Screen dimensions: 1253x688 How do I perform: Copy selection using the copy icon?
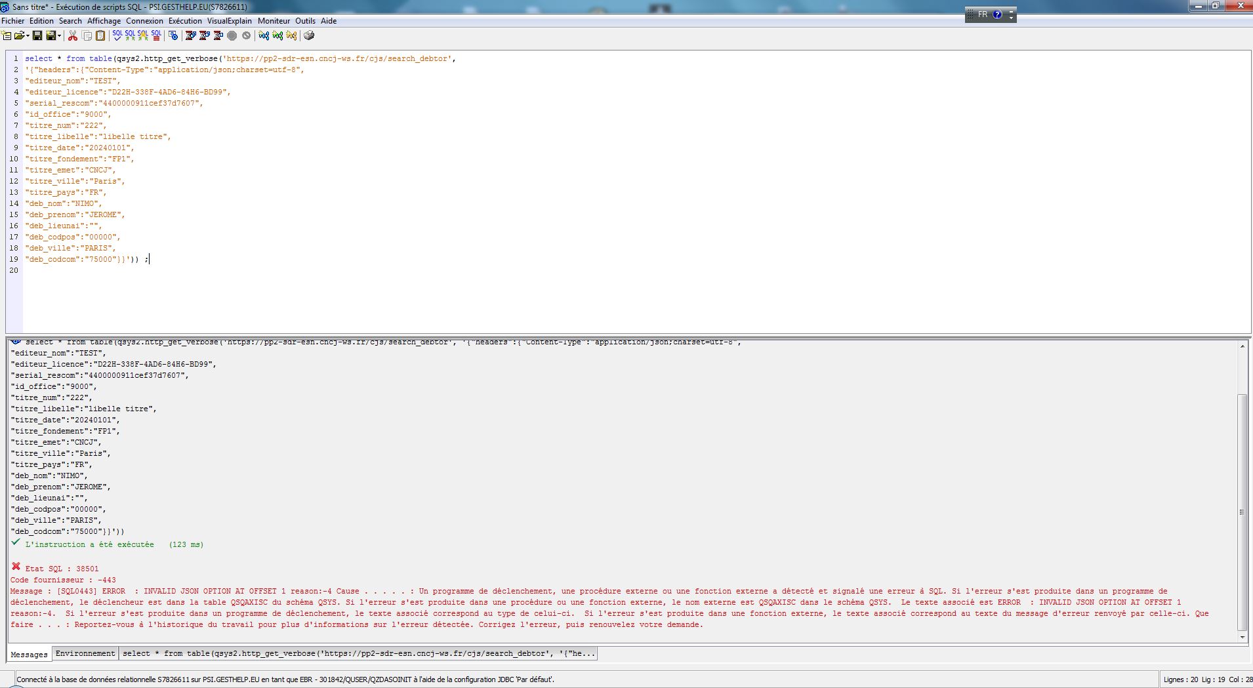[x=87, y=36]
